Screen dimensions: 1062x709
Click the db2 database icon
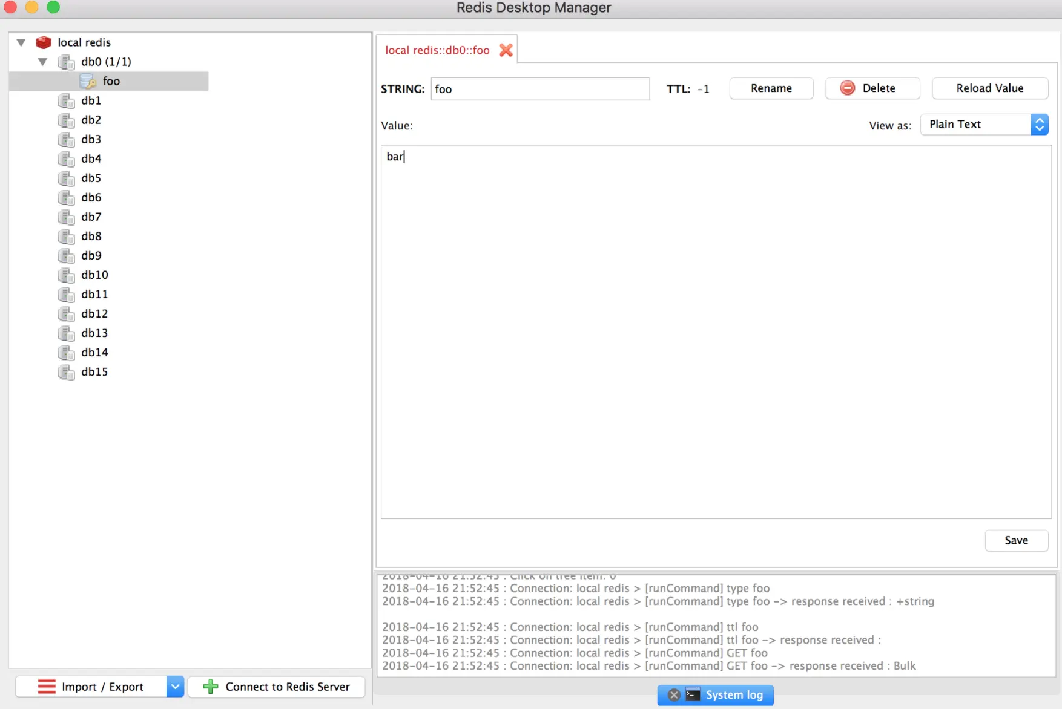[66, 120]
